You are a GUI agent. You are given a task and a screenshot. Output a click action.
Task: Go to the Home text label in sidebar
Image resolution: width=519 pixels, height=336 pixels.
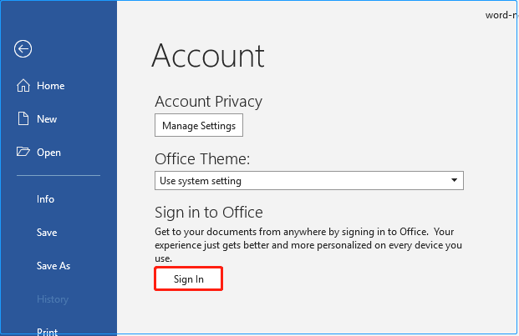(x=50, y=86)
